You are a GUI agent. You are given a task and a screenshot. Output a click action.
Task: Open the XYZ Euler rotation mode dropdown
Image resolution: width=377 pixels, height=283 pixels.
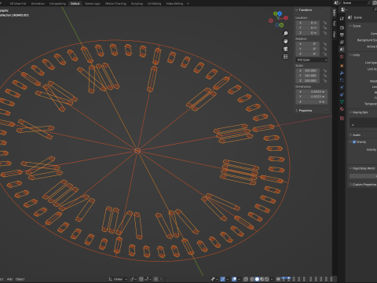[312, 60]
